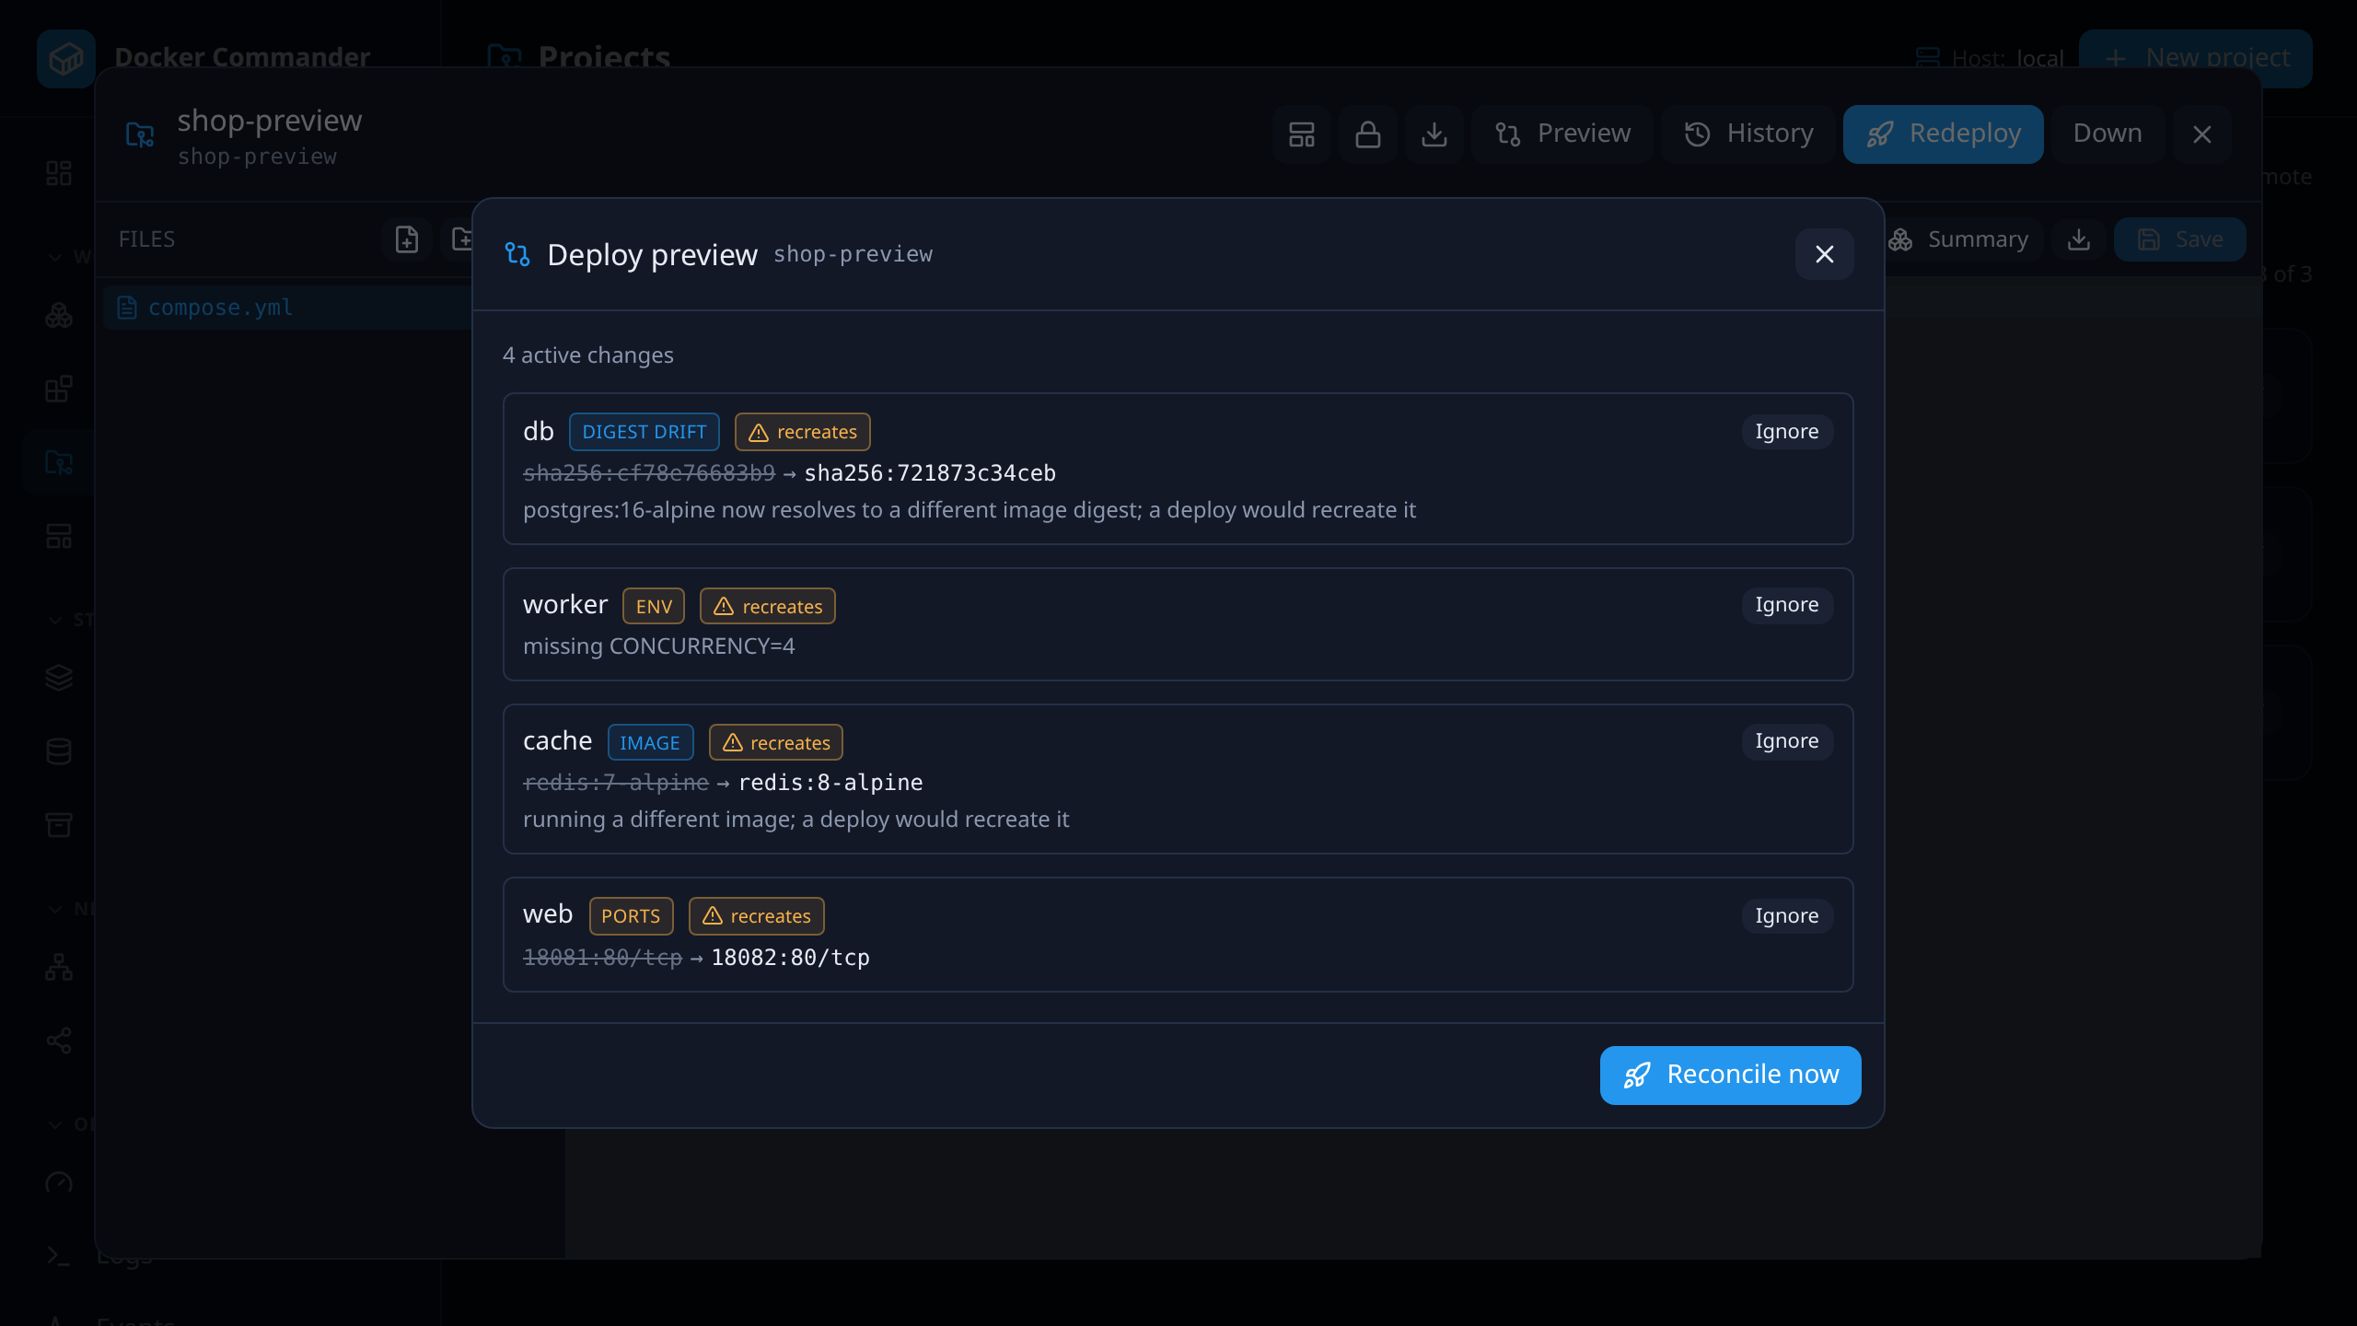Click the recreates warning badge on db
Screen dimensions: 2357x1326
(x=802, y=432)
